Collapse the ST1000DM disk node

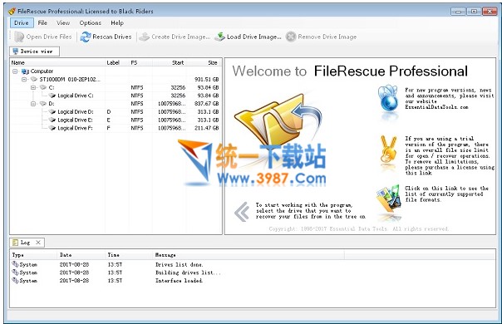pyautogui.click(x=24, y=79)
